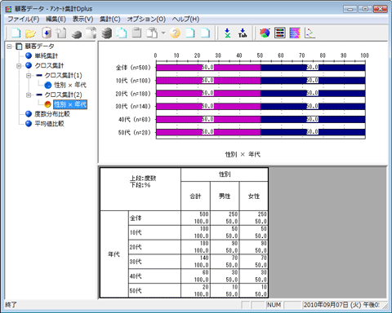The image size is (392, 313).
Task: Click the 年代 row group header in the table
Action: 114,254
